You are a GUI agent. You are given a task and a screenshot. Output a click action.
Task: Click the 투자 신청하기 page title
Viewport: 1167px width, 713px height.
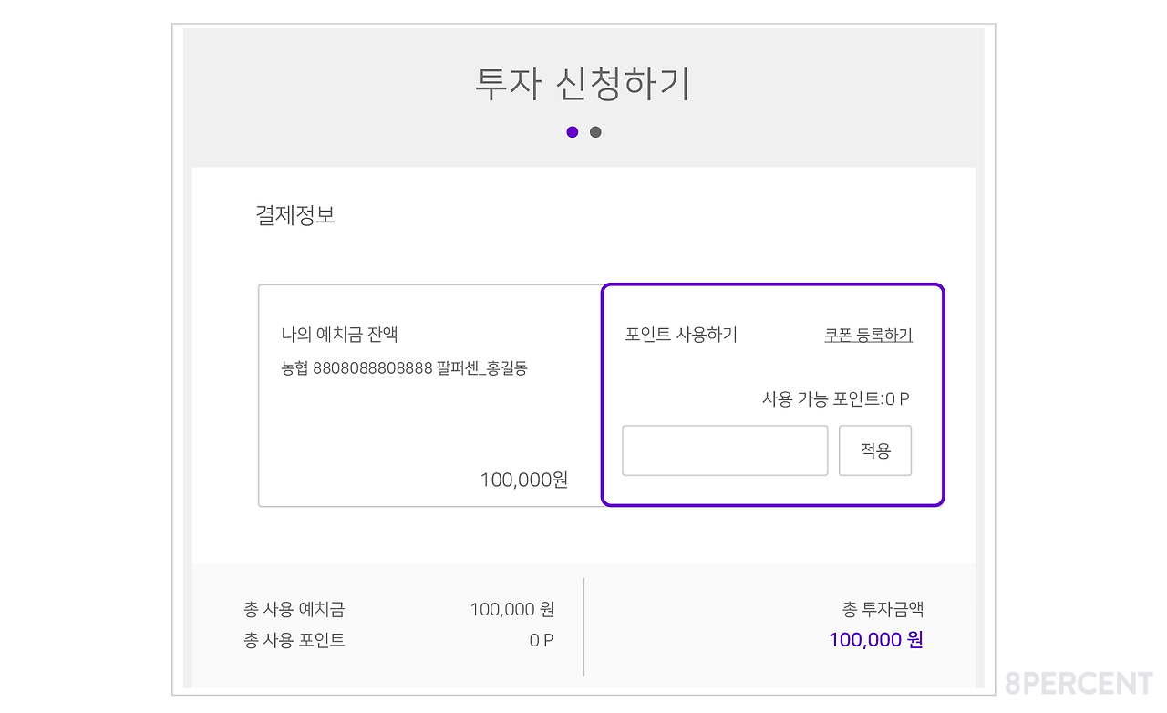pyautogui.click(x=583, y=84)
